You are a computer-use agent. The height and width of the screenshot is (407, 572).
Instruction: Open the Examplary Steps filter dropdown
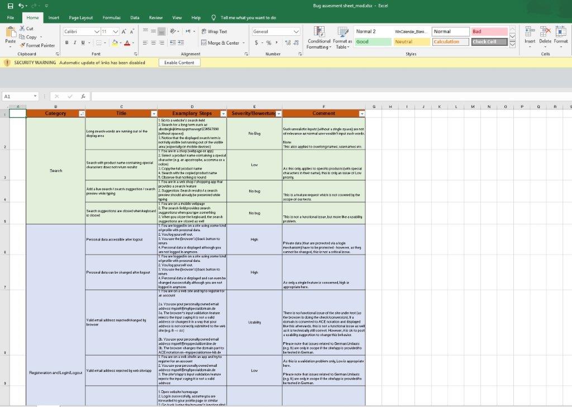223,114
